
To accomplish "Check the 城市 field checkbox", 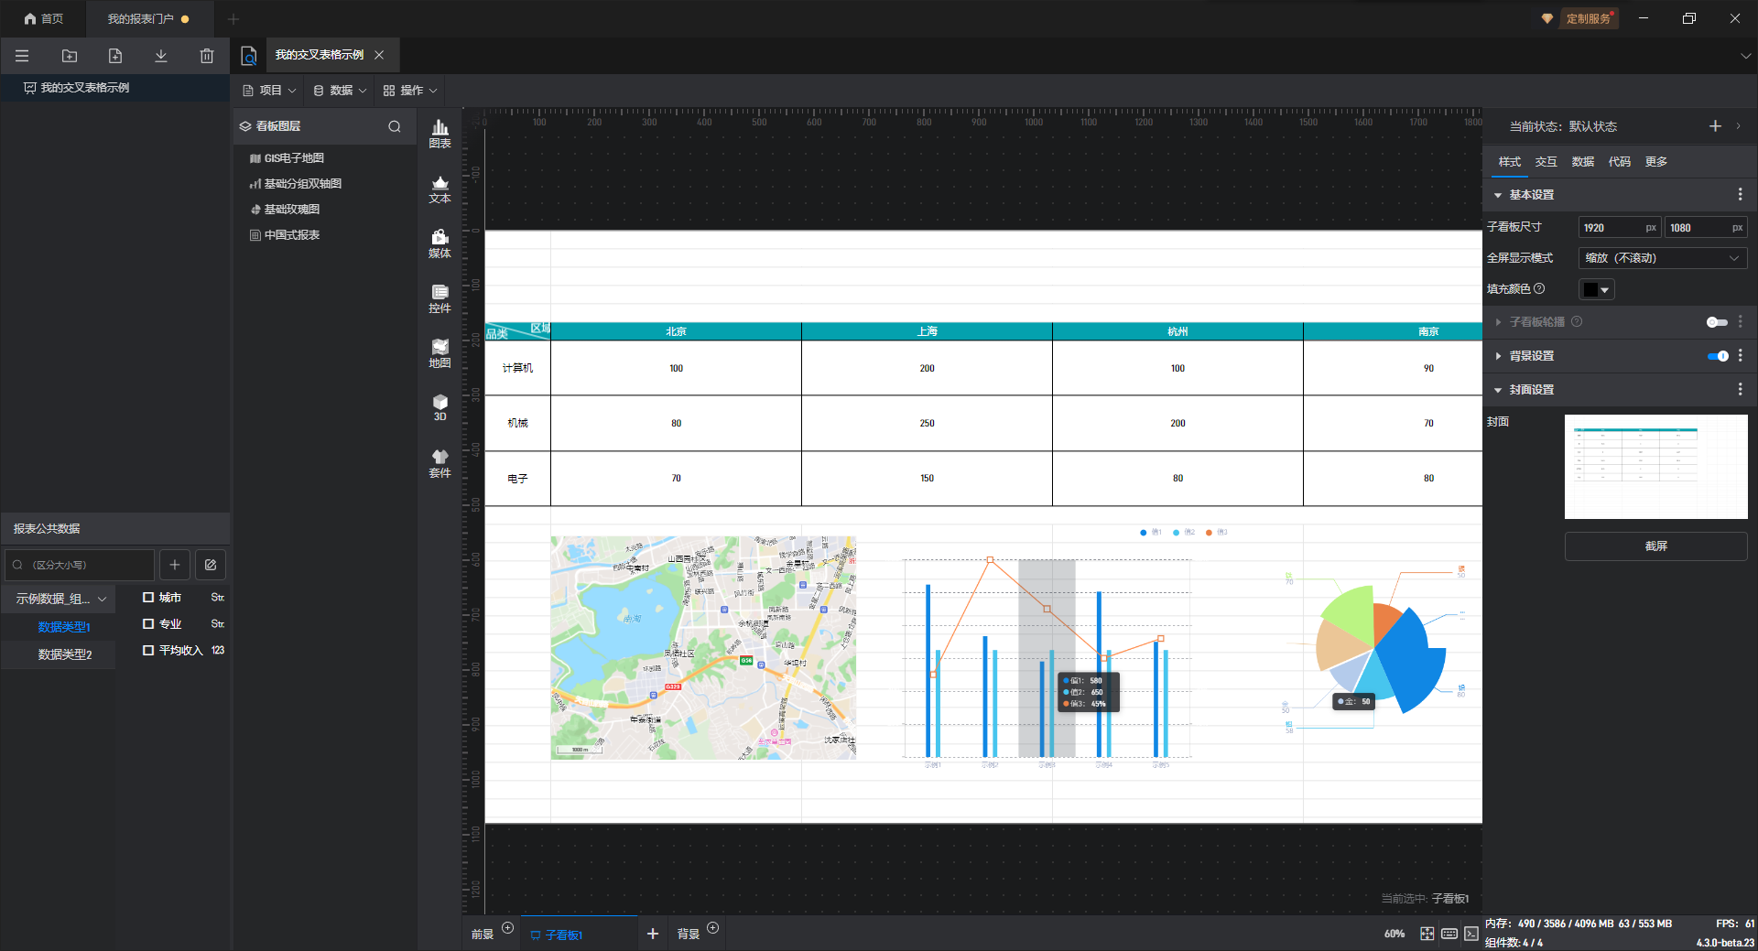I will (x=148, y=598).
